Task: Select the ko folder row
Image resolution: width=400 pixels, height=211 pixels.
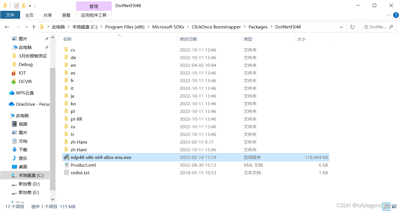Action: tap(196, 104)
